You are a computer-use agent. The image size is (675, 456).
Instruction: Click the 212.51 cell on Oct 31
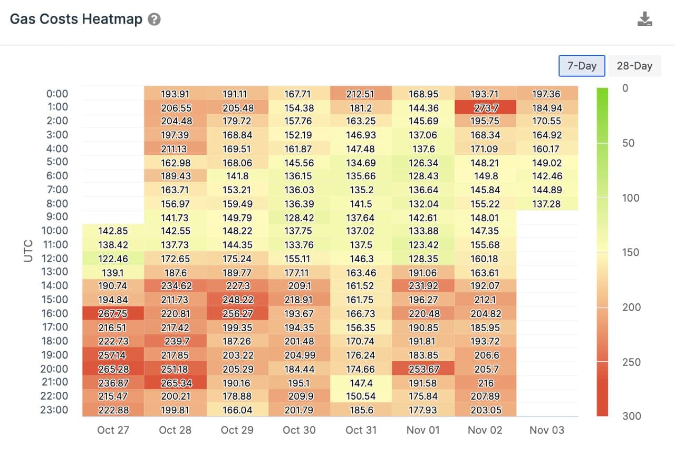(x=361, y=94)
